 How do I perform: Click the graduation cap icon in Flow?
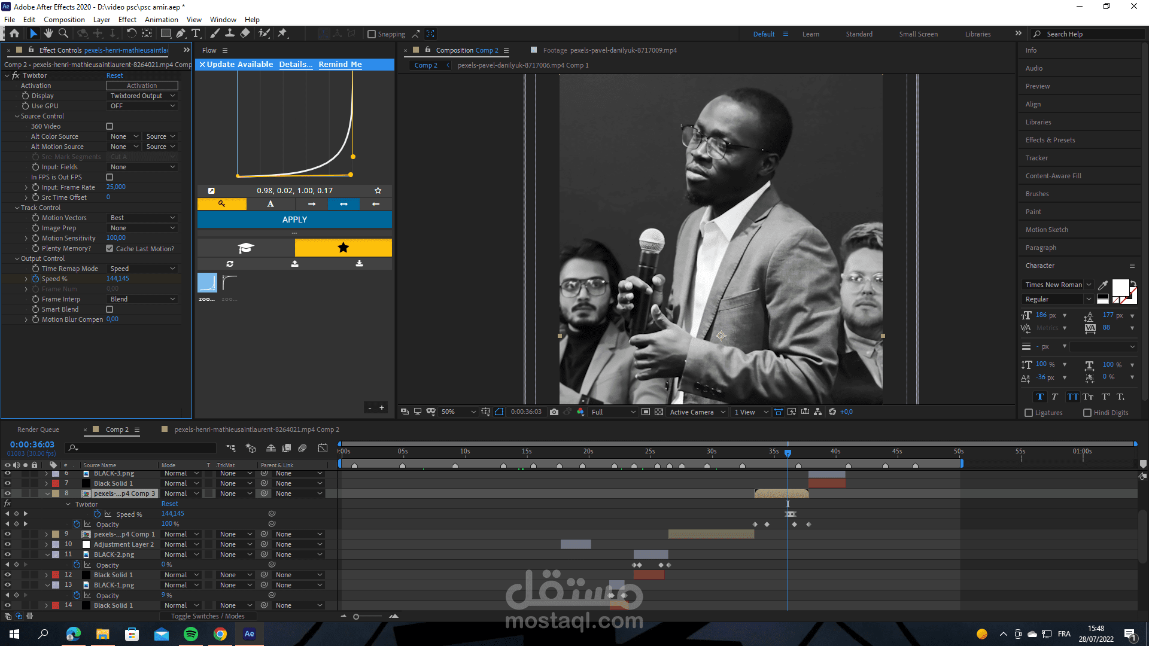point(246,248)
